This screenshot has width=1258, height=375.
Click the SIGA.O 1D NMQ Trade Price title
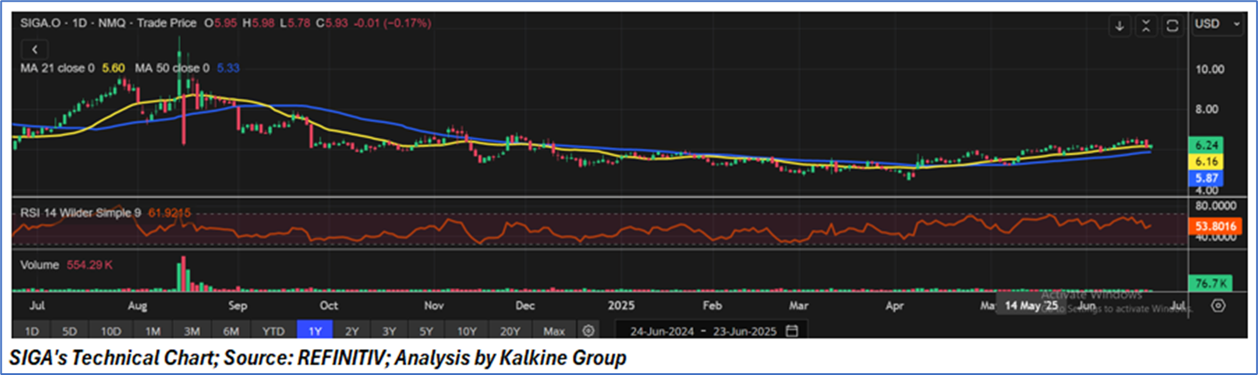pos(110,24)
